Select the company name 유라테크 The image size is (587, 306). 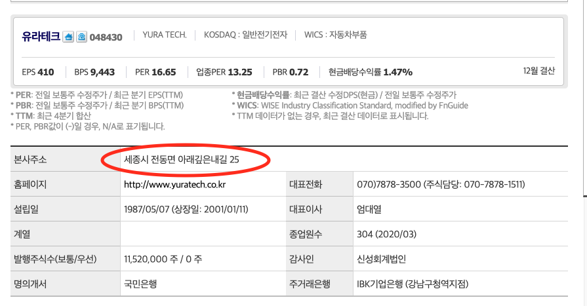tap(41, 36)
